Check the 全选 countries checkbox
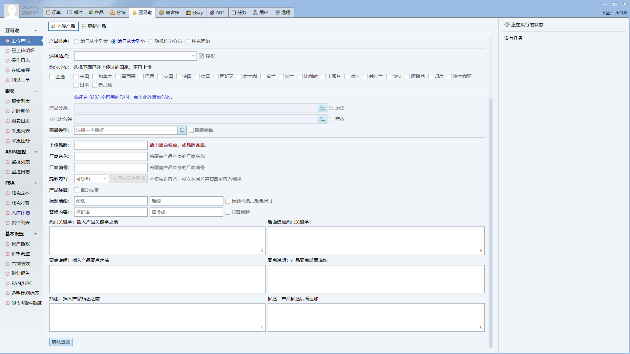Image resolution: width=630 pixels, height=354 pixels. point(52,77)
